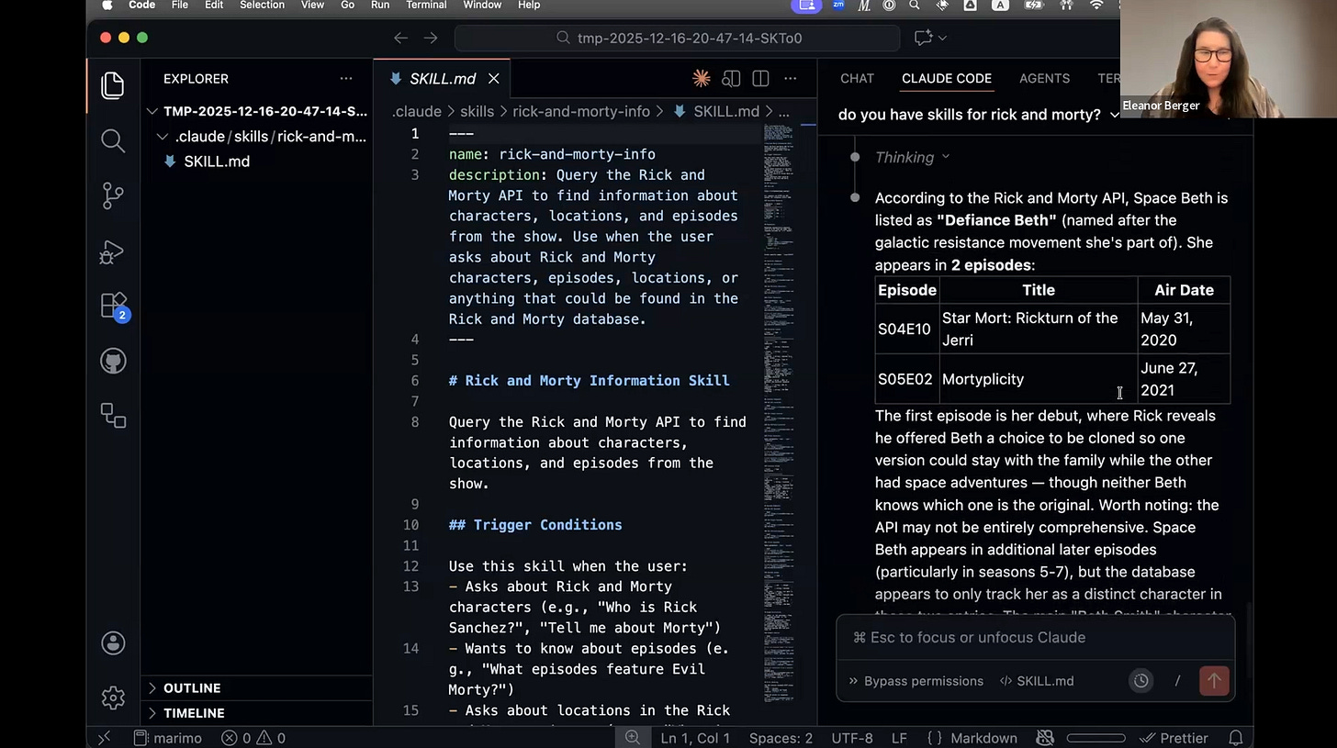Image resolution: width=1337 pixels, height=748 pixels.
Task: Close the SKILL.md editor tab
Action: [x=494, y=79]
